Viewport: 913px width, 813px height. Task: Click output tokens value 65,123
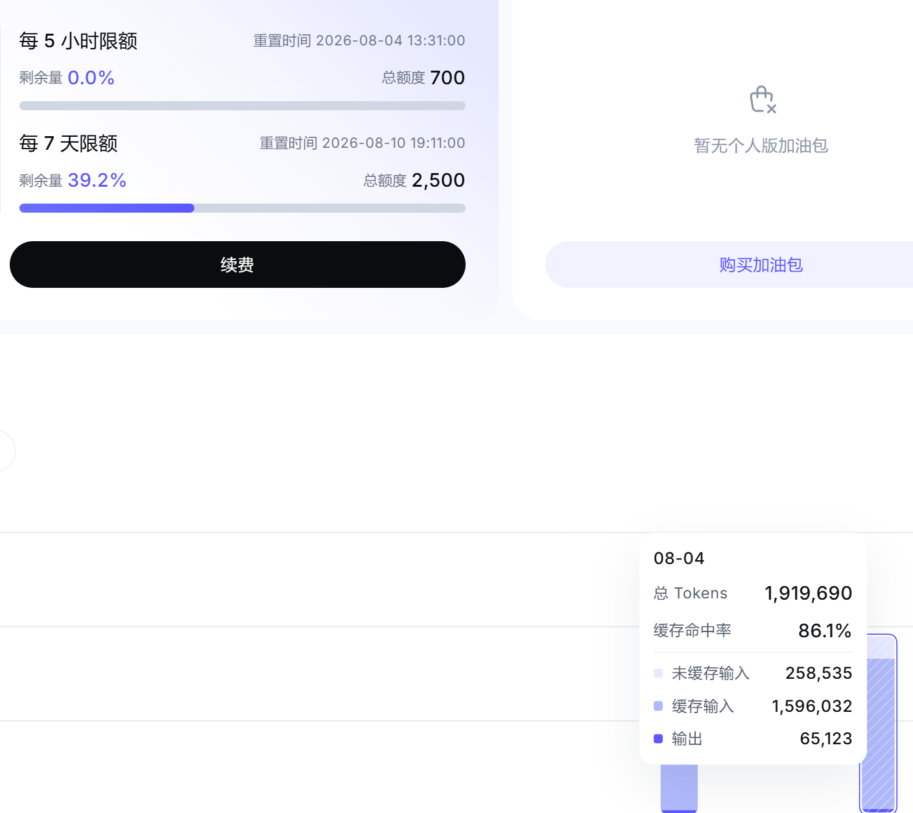coord(826,738)
